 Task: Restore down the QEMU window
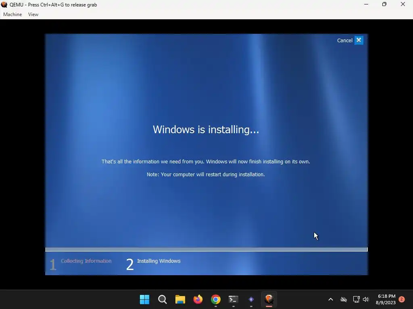(384, 4)
